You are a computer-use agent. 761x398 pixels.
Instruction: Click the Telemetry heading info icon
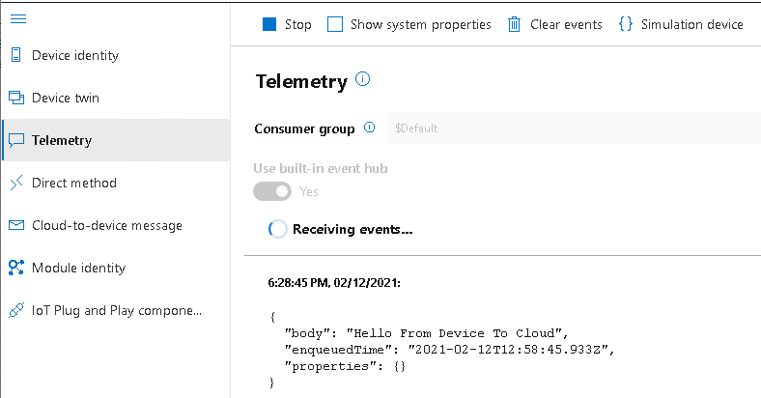click(363, 79)
